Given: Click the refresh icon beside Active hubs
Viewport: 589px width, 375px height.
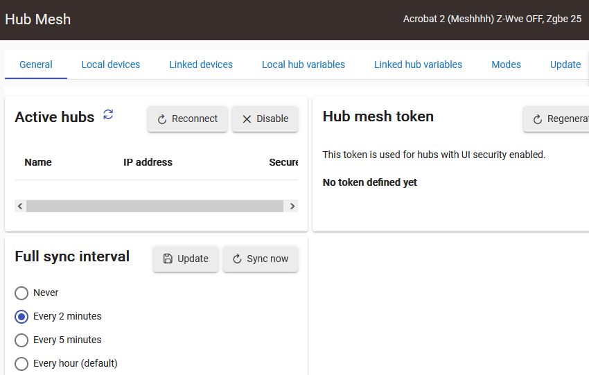Looking at the screenshot, I should click(108, 115).
